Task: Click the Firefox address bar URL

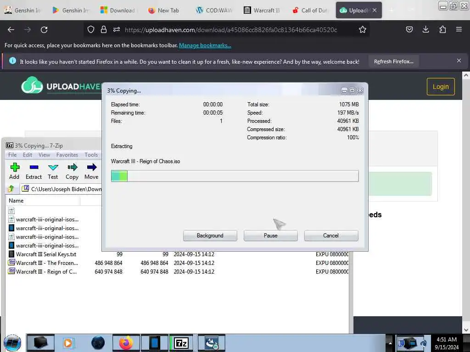Action: point(231,30)
